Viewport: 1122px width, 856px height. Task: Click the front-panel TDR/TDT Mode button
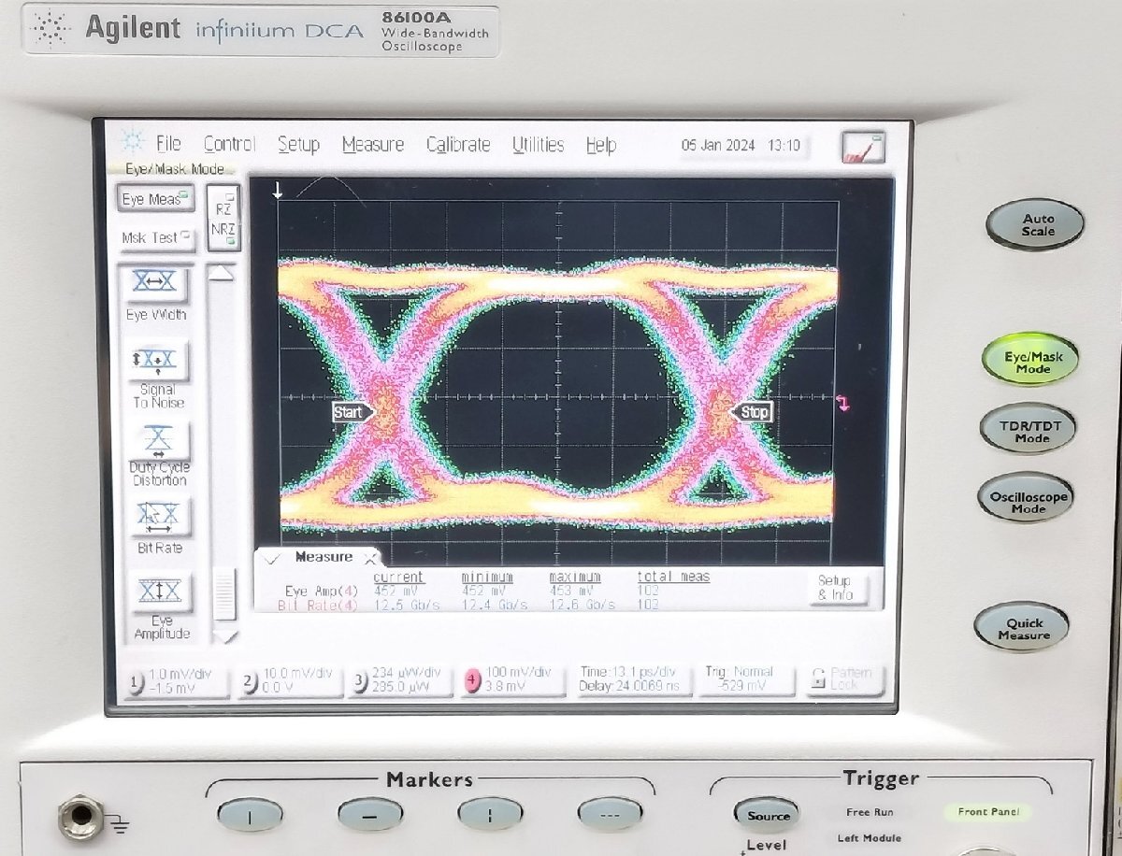pyautogui.click(x=1028, y=429)
